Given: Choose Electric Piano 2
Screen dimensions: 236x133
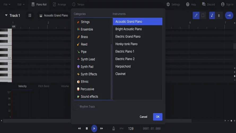Looking at the screenshot, I should click(137, 59).
